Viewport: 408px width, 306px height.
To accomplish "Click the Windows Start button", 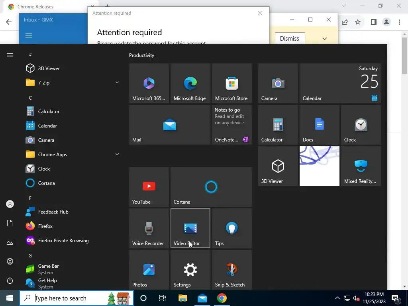I will 10,298.
